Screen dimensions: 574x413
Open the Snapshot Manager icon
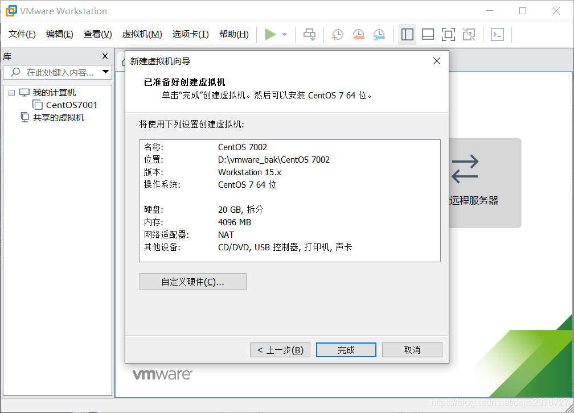(x=379, y=34)
